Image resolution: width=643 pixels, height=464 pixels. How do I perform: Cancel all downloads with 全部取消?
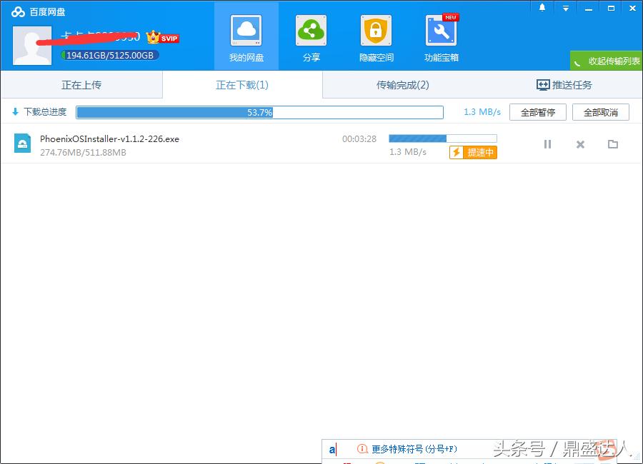click(601, 111)
